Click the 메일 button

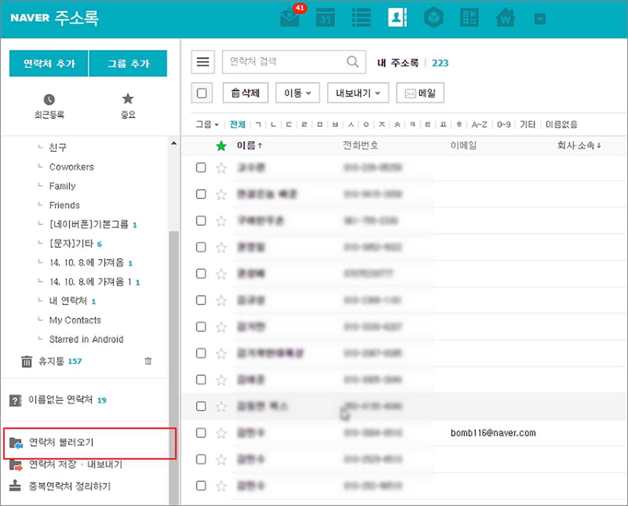pos(420,93)
